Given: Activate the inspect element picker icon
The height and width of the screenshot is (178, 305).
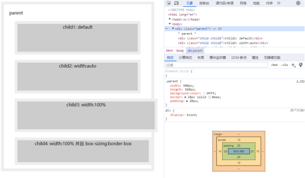Looking at the screenshot, I should point(169,3).
